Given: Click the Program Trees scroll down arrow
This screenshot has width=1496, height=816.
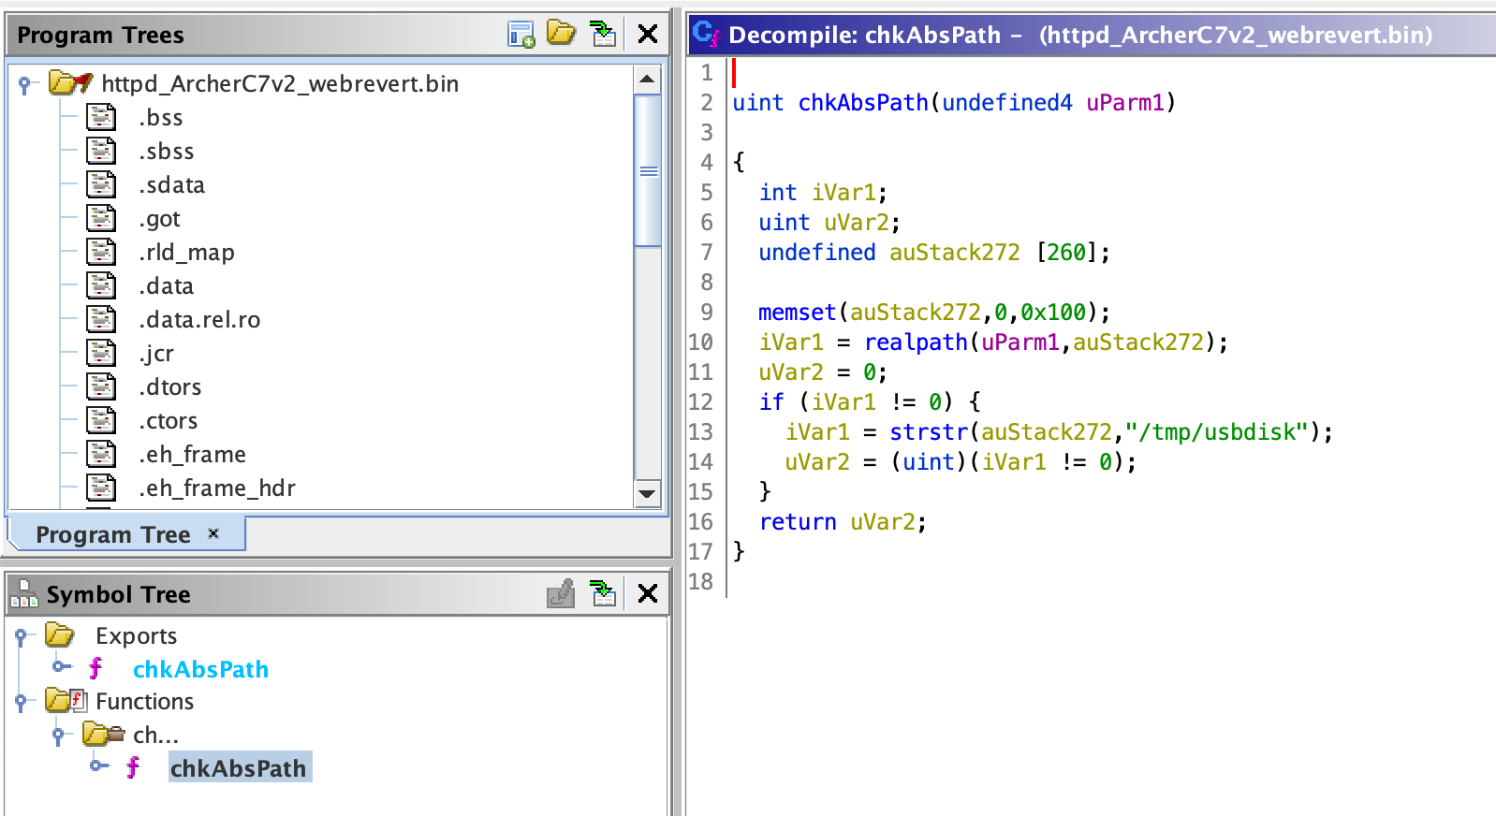Looking at the screenshot, I should [x=647, y=493].
